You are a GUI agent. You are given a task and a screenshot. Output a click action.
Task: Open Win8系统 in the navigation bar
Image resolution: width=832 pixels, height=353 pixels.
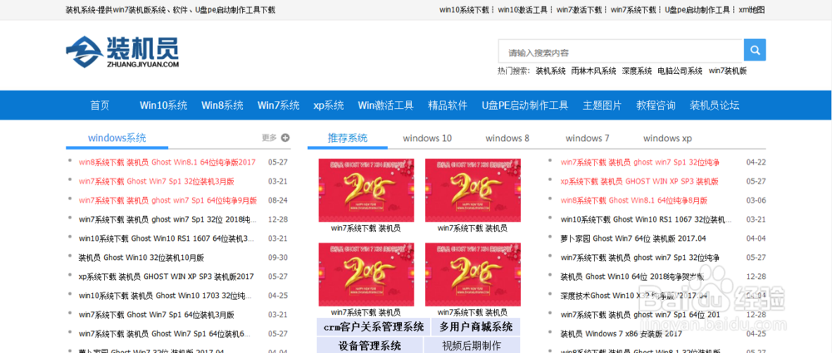[222, 105]
